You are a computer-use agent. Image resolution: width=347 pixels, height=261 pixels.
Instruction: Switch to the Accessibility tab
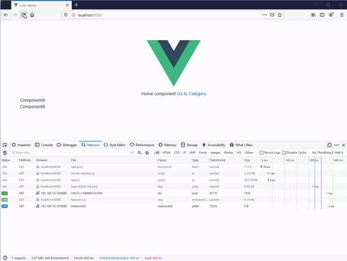214,145
